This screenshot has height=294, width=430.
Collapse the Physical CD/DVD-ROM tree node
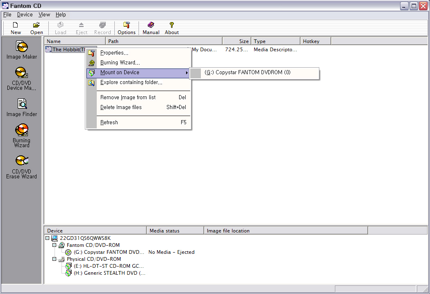pos(55,259)
